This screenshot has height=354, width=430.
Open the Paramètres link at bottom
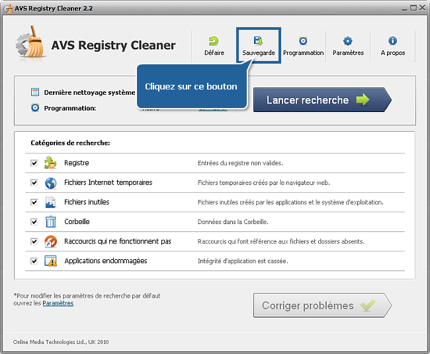pos(58,303)
